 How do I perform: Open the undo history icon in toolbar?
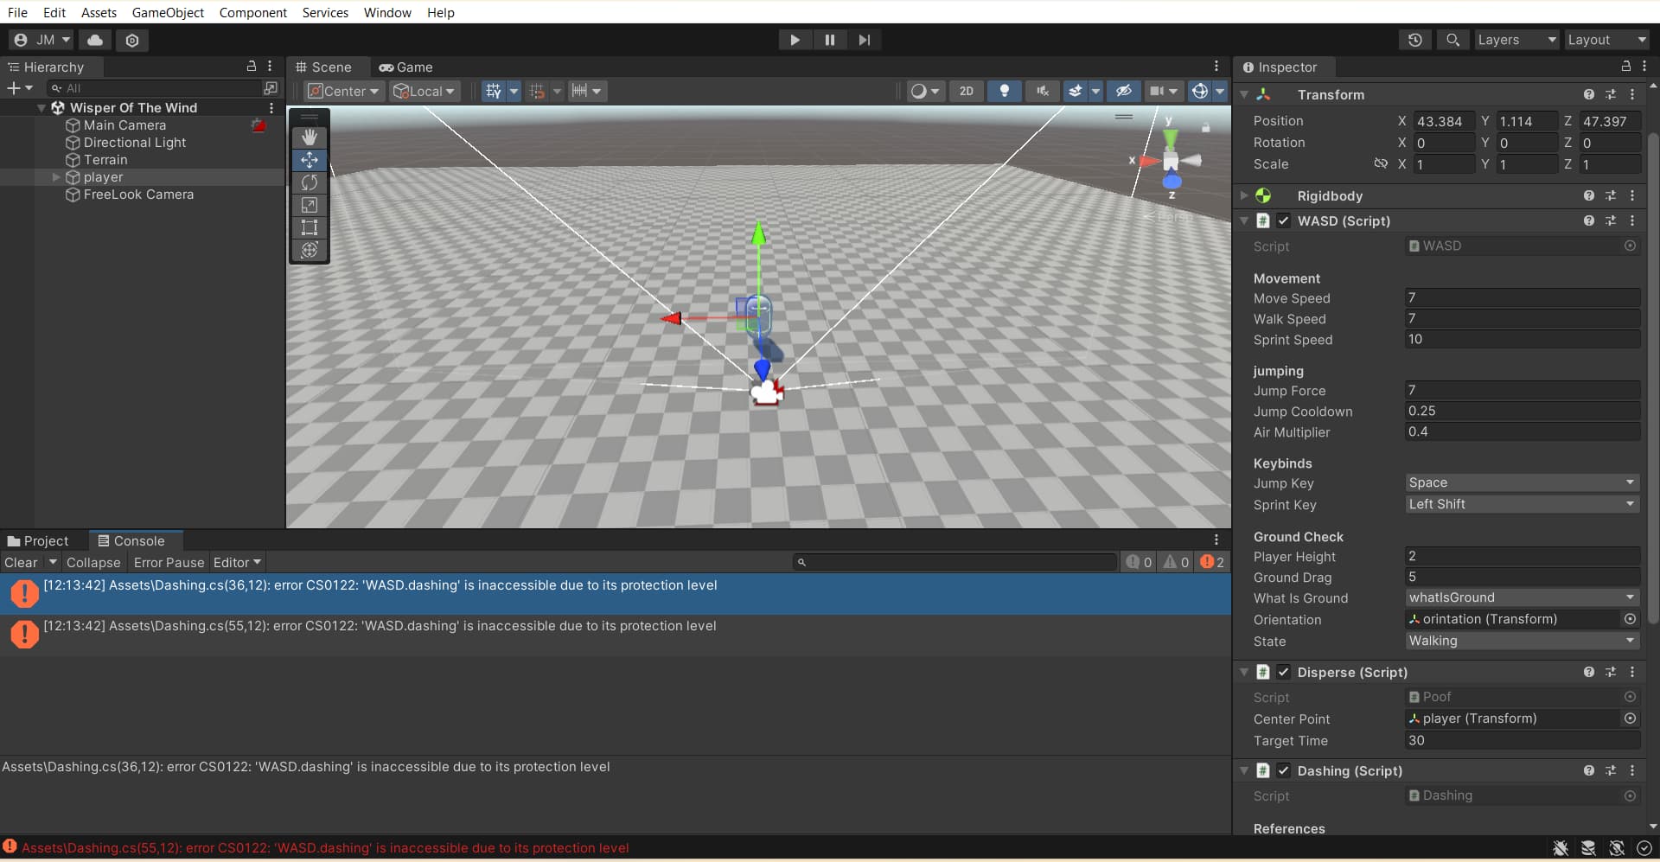(x=1415, y=40)
